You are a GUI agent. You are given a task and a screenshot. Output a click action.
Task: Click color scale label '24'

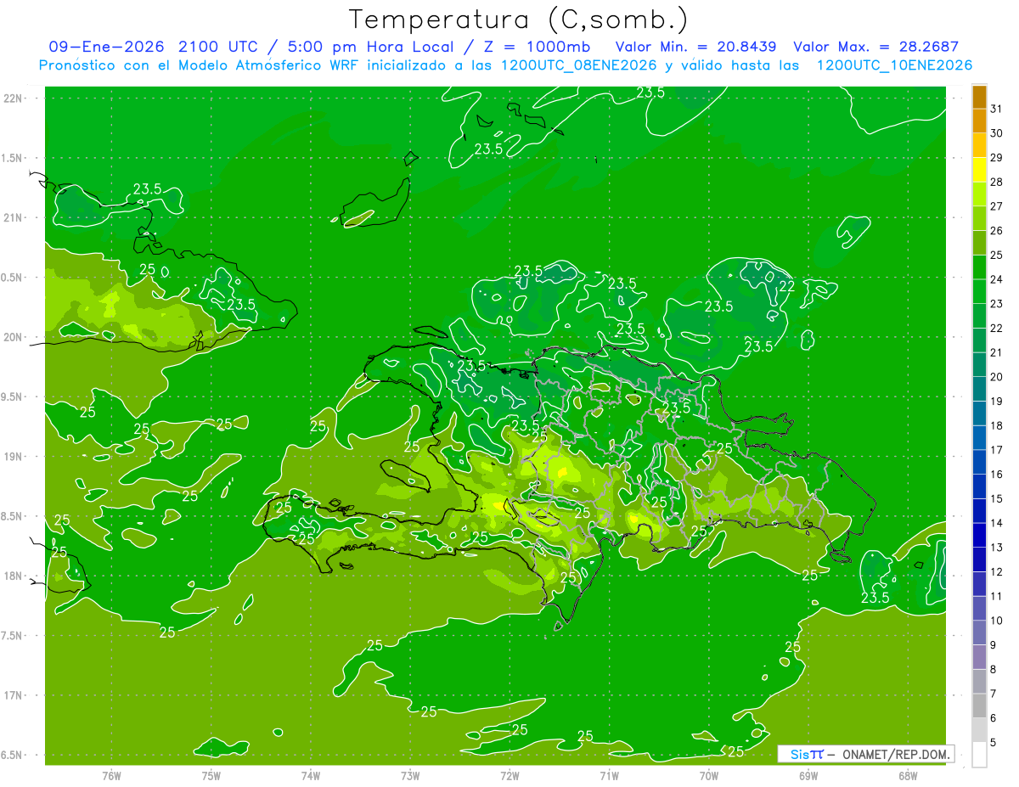[x=997, y=279]
